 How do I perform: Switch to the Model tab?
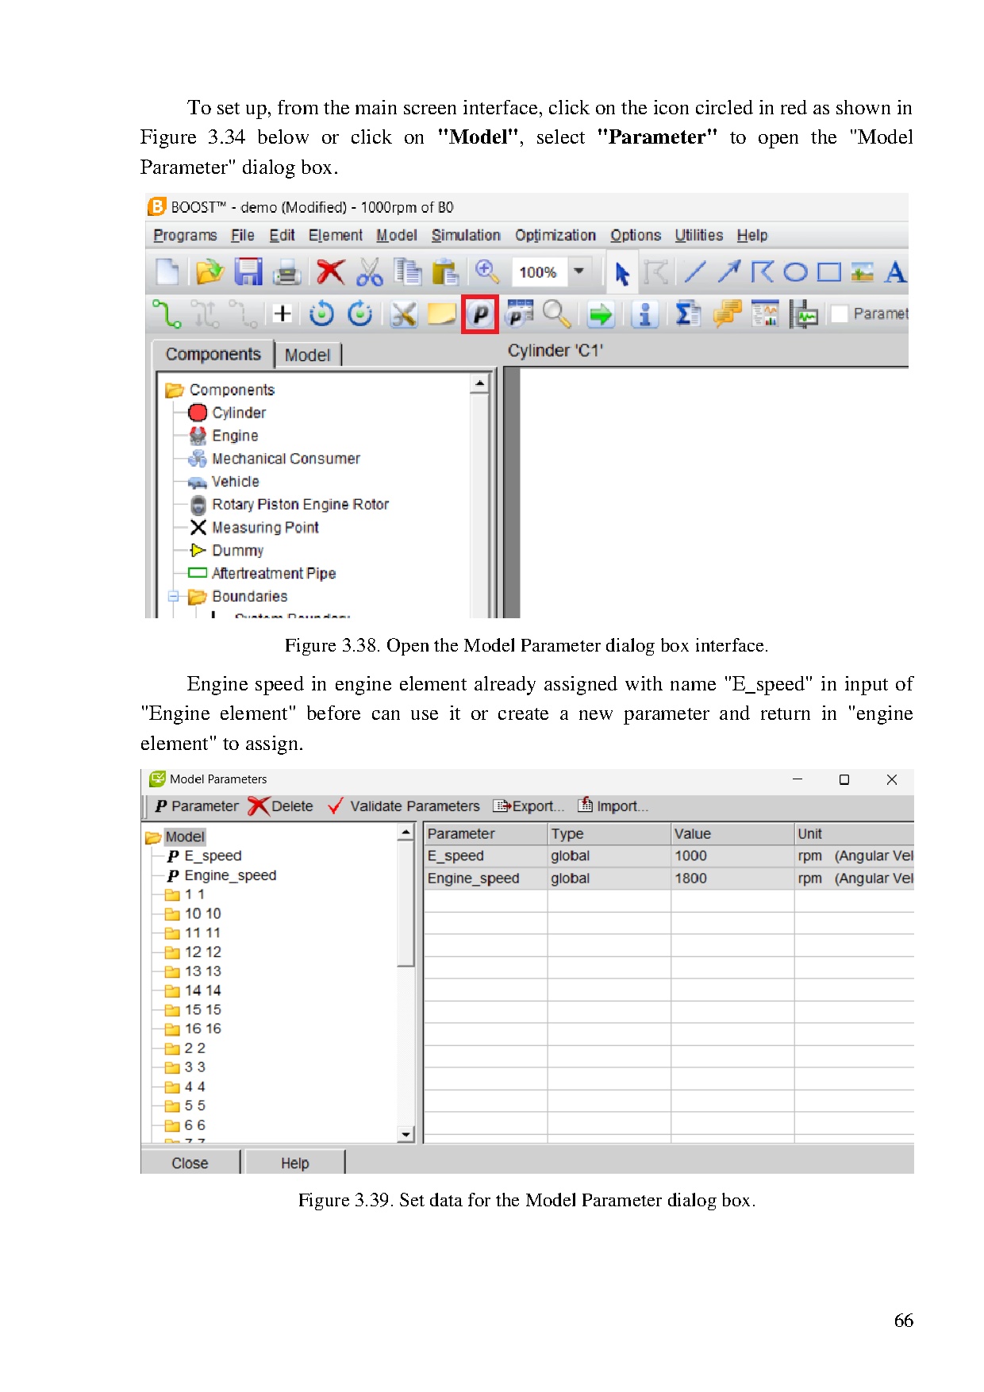[307, 355]
